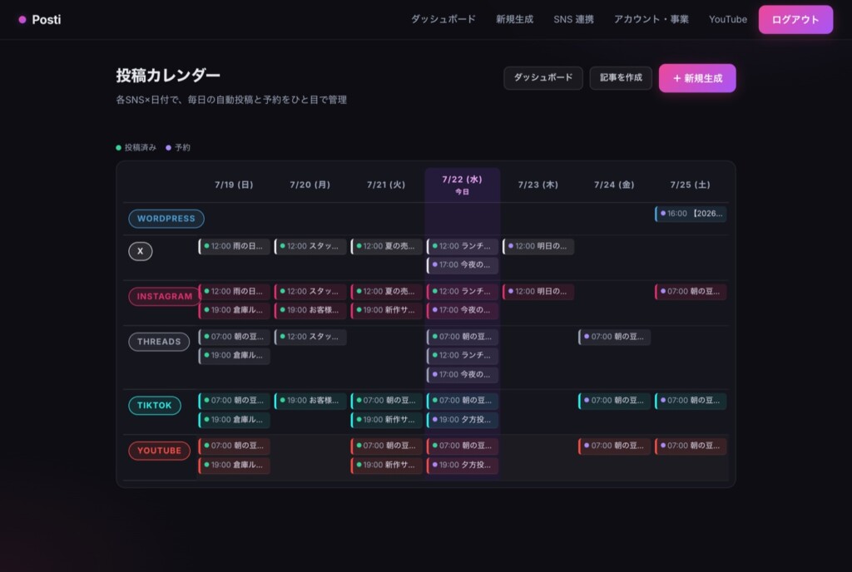Open the TikTok 19:00 新作サ post on 7/21
The image size is (852, 572).
coord(386,420)
